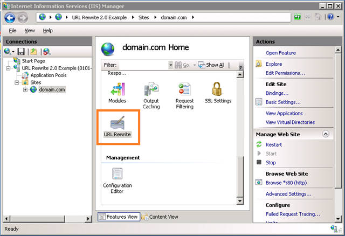Open the Create Connection dropdown arrow
Viewport: 345px width, 236px height.
coord(13,52)
